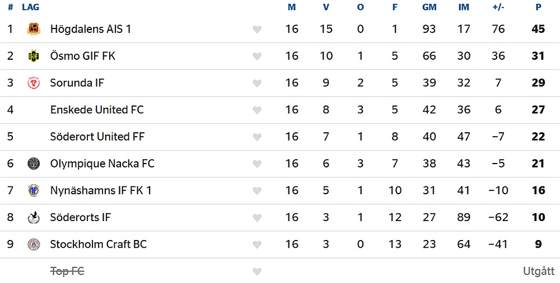
Task: Click the GM goals scored column header
Action: tap(429, 7)
